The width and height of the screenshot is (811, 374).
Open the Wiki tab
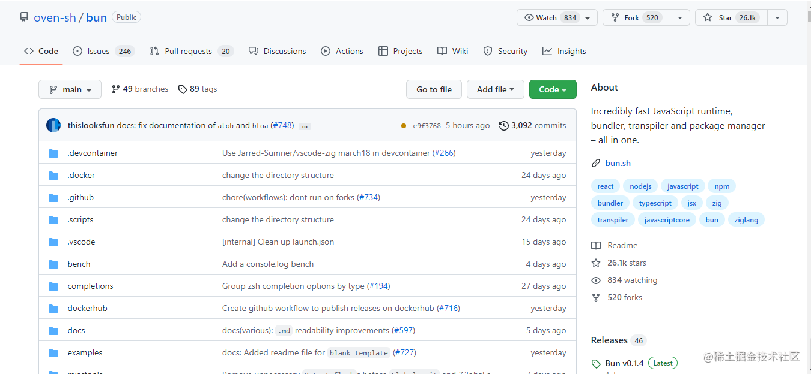pyautogui.click(x=452, y=51)
